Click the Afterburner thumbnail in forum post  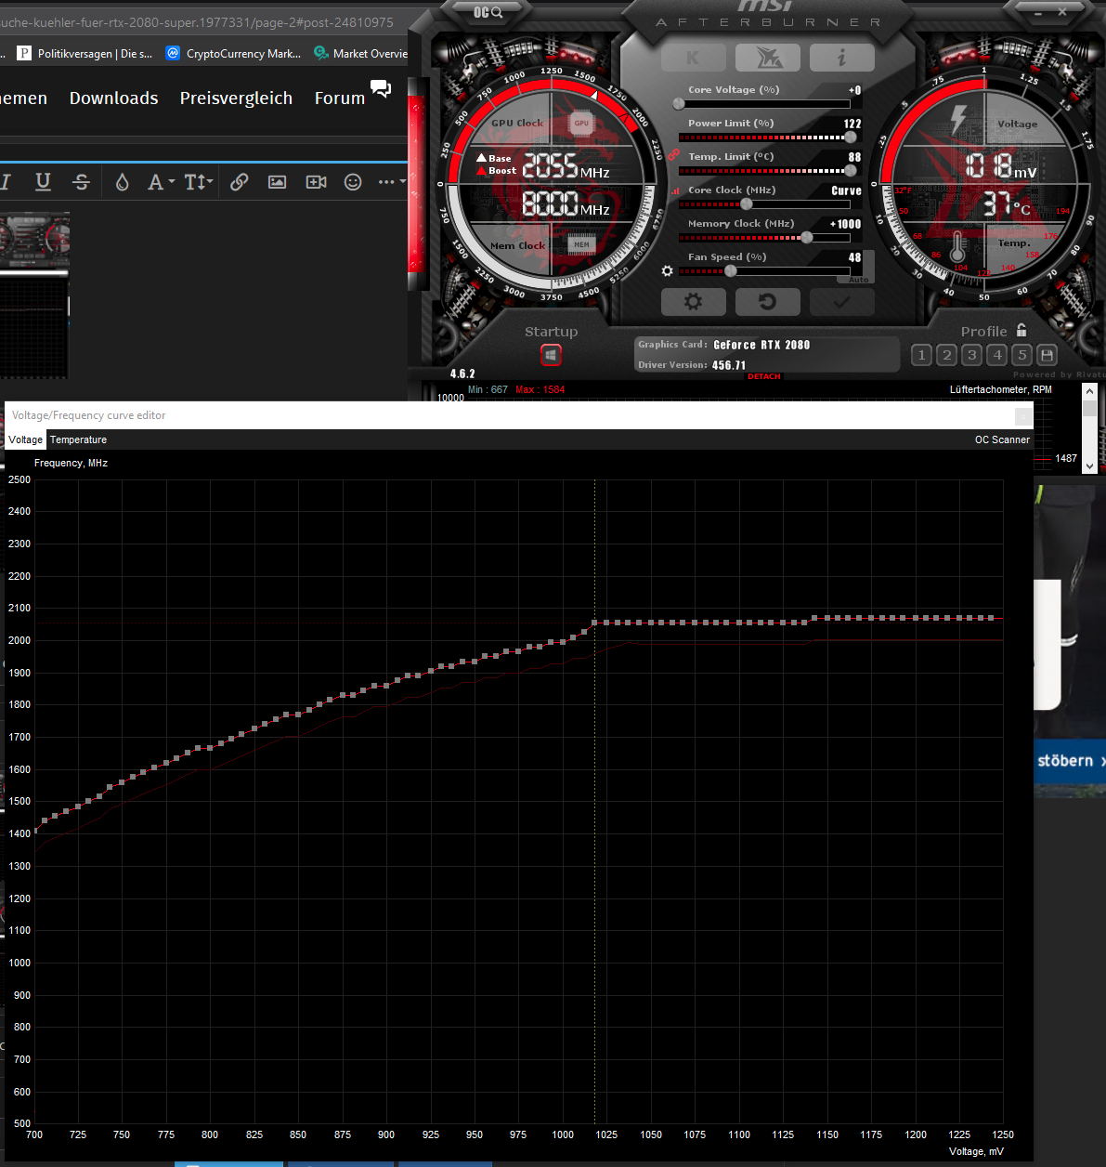click(34, 295)
